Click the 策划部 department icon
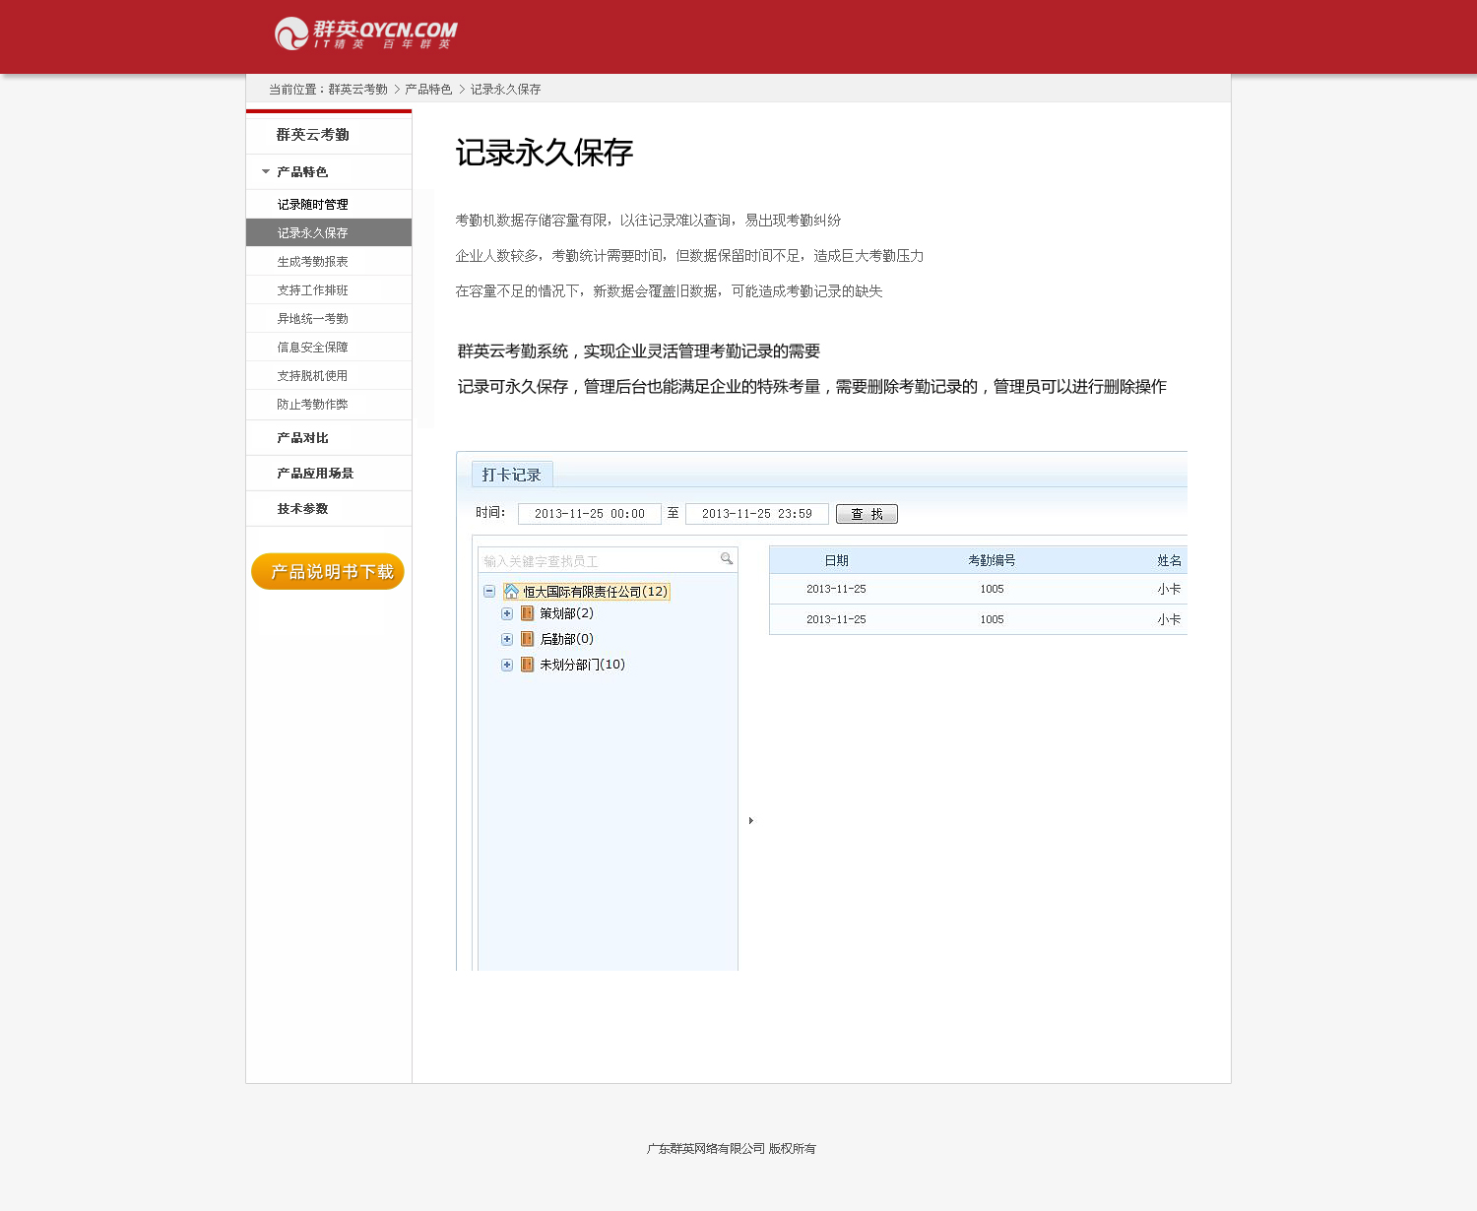Image resolution: width=1477 pixels, height=1211 pixels. click(528, 613)
